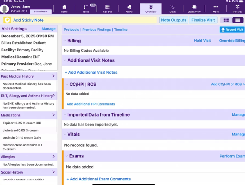Open Add CC/HPI or ROS dropdown
The height and width of the screenshot is (185, 245).
pyautogui.click(x=228, y=84)
